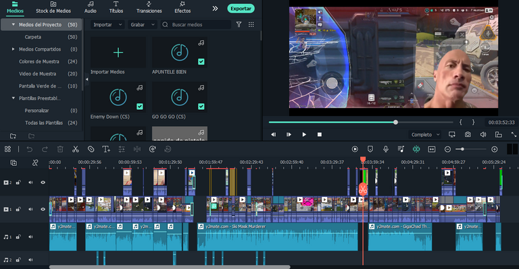519x269 pixels.
Task: Toggle visibility of video track 2
Action: coord(43,182)
